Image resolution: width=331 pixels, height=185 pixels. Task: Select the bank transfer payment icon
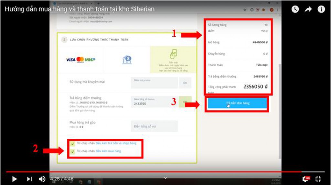pyautogui.click(x=127, y=59)
